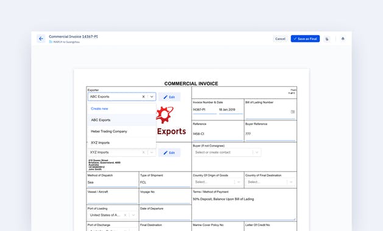
Task: Click the title Commercial Invoice 14367-PI
Action: [73, 36]
